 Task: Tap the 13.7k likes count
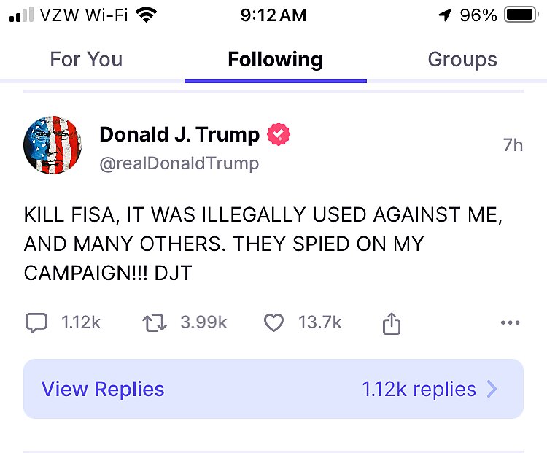coord(319,322)
